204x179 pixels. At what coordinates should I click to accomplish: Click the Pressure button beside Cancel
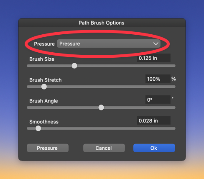[x=48, y=148]
